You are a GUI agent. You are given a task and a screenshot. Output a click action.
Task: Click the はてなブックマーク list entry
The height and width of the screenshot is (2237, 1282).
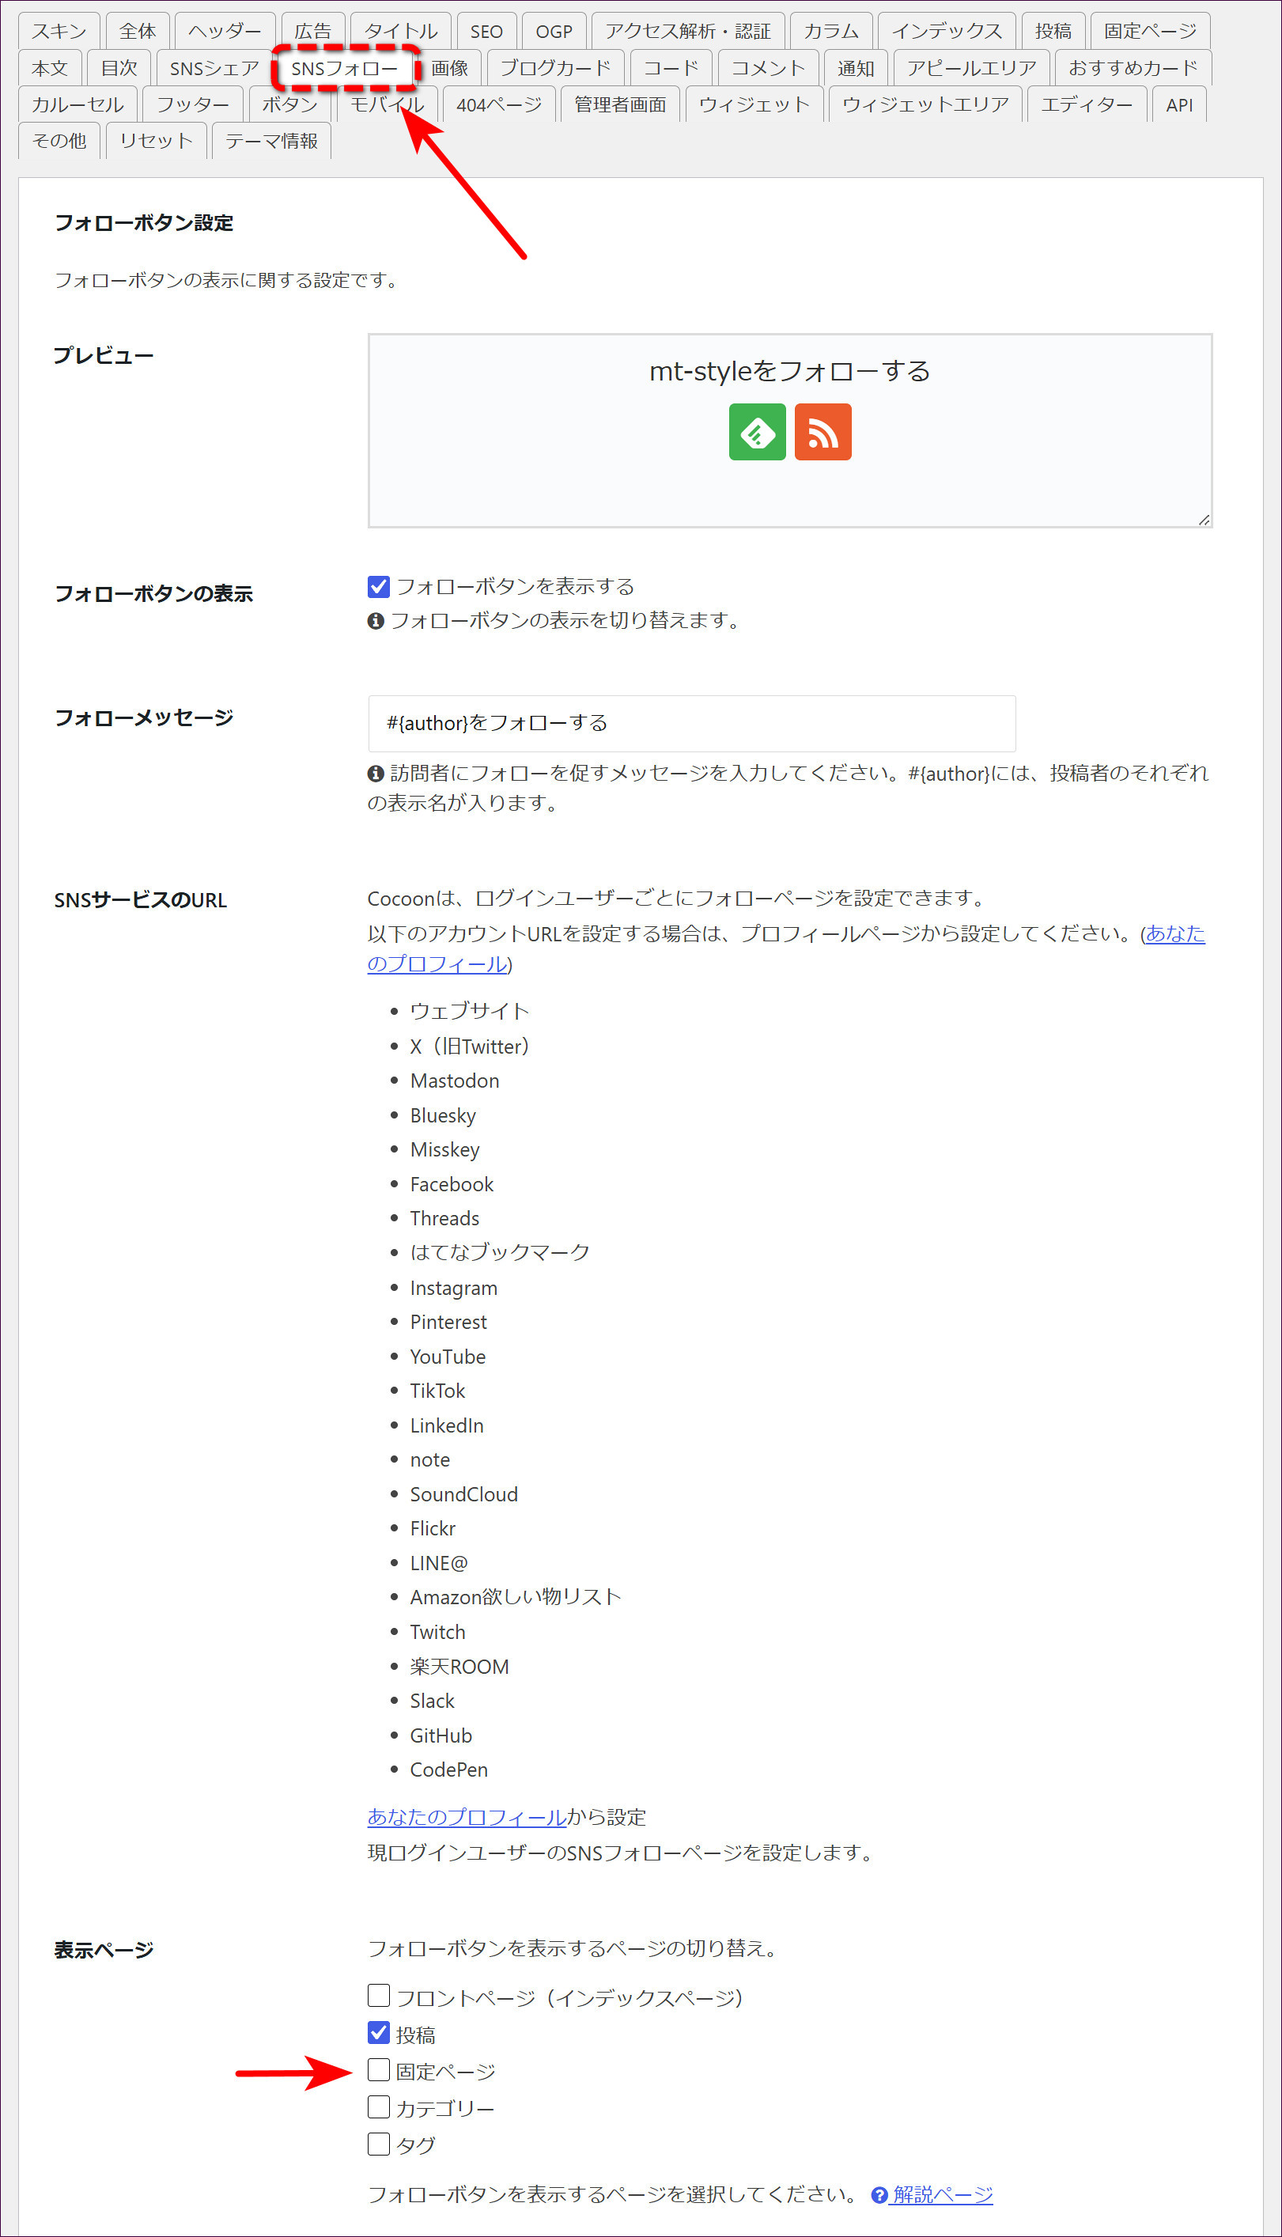[x=499, y=1252]
